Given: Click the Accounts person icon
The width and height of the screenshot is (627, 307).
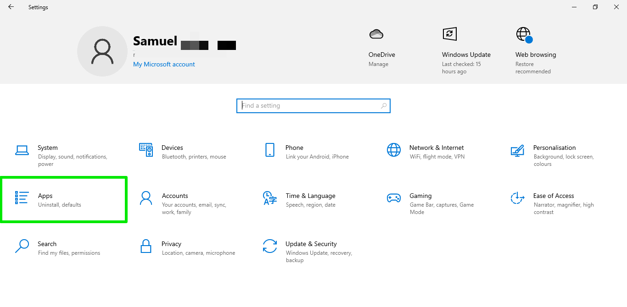Looking at the screenshot, I should click(x=146, y=198).
